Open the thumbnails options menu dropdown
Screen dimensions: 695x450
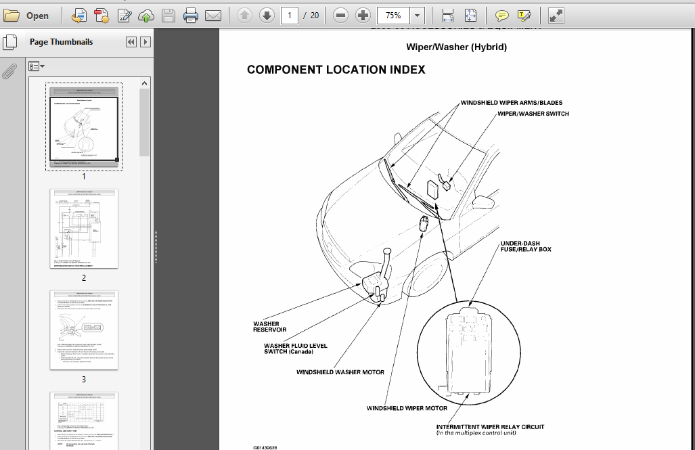coord(37,66)
